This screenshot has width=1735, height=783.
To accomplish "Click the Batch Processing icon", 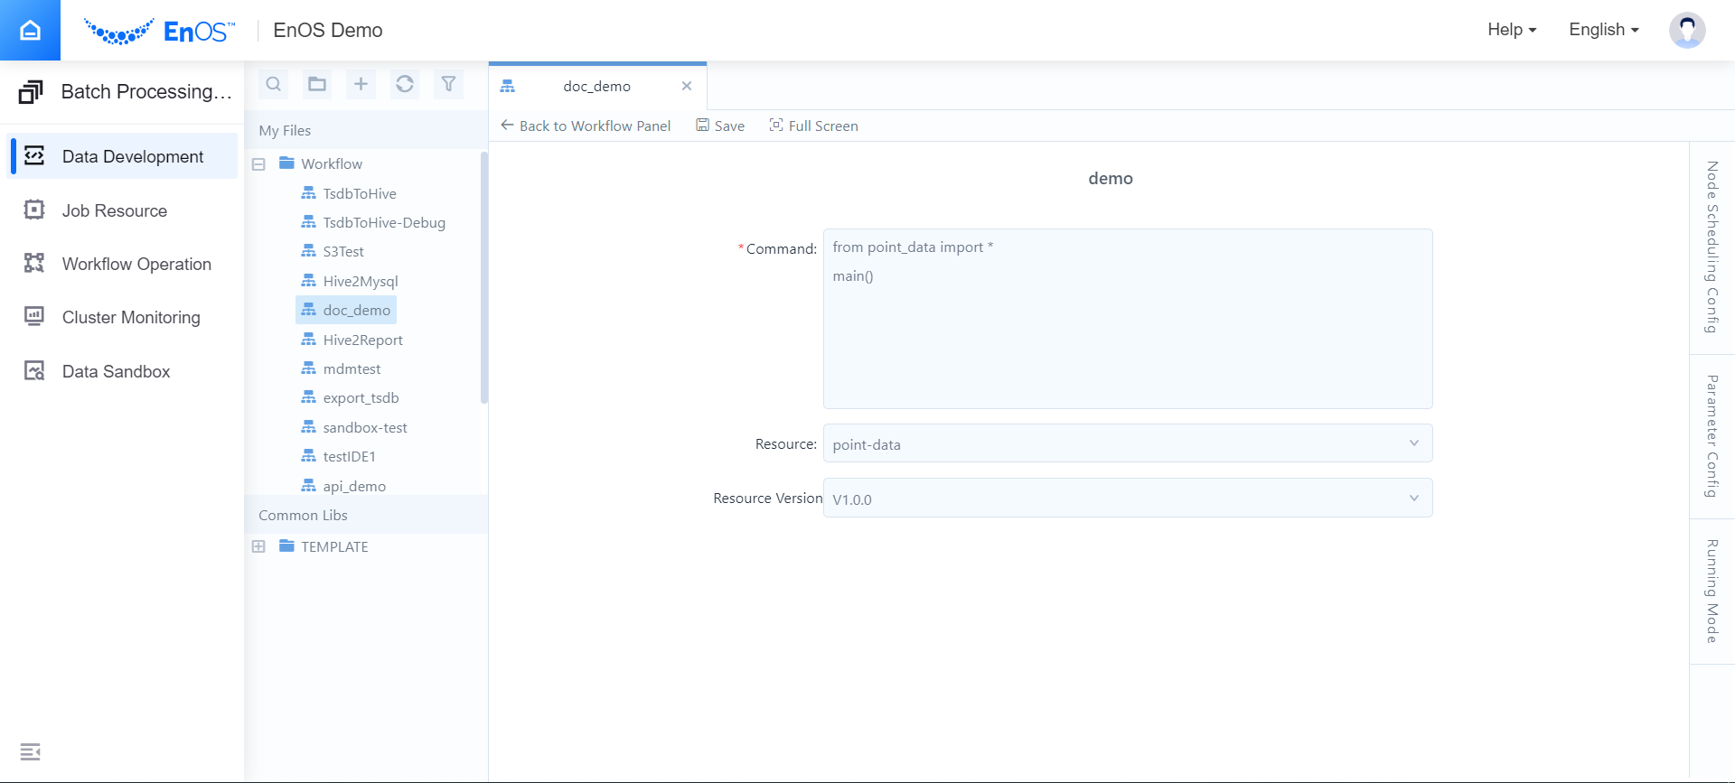I will click(31, 92).
